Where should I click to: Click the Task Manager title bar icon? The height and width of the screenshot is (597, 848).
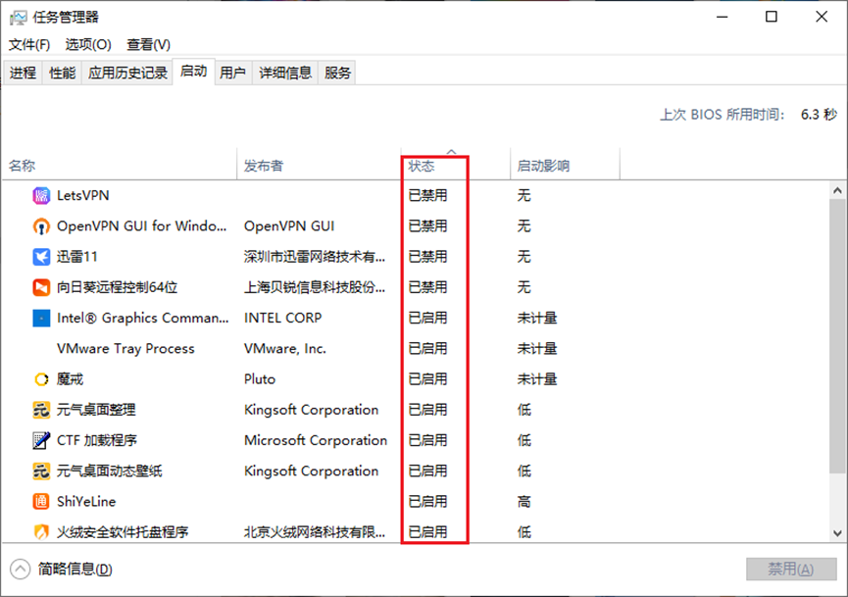coord(18,18)
